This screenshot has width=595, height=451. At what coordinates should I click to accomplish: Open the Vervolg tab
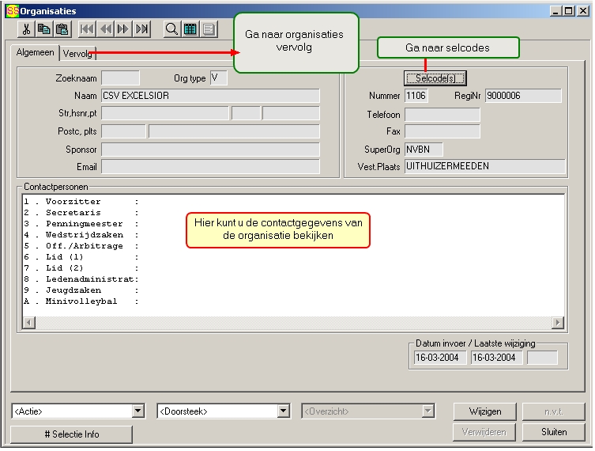click(78, 53)
